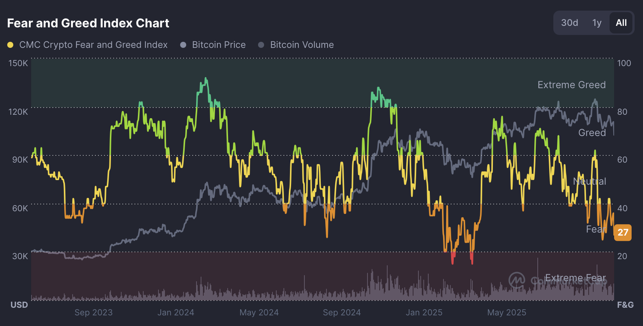Click the CoinMarketCap watermark logo icon
Screen dimensions: 643x326
pos(517,280)
